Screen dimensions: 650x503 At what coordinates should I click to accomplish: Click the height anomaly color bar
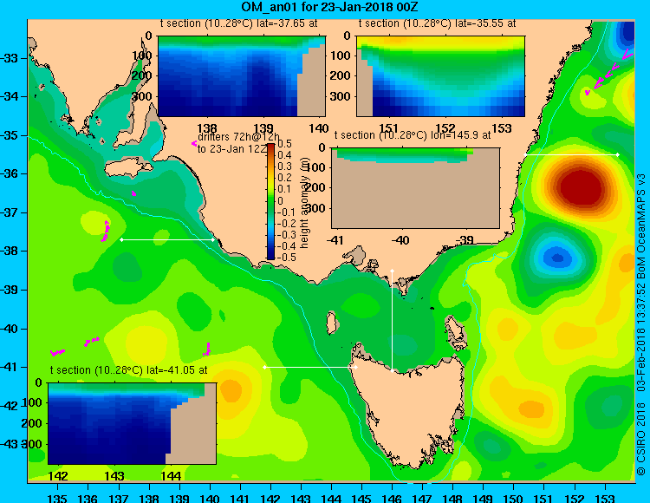point(270,201)
